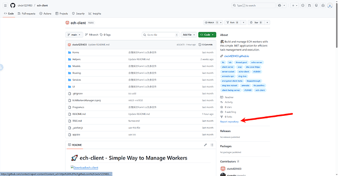Open the main branch dropdown
Viewport: 338px width, 176px height.
tap(74, 35)
